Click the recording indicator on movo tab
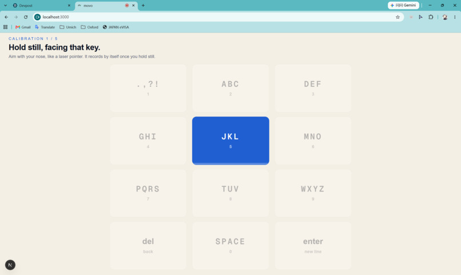Screen dimensions: 461x275 click(x=127, y=5)
